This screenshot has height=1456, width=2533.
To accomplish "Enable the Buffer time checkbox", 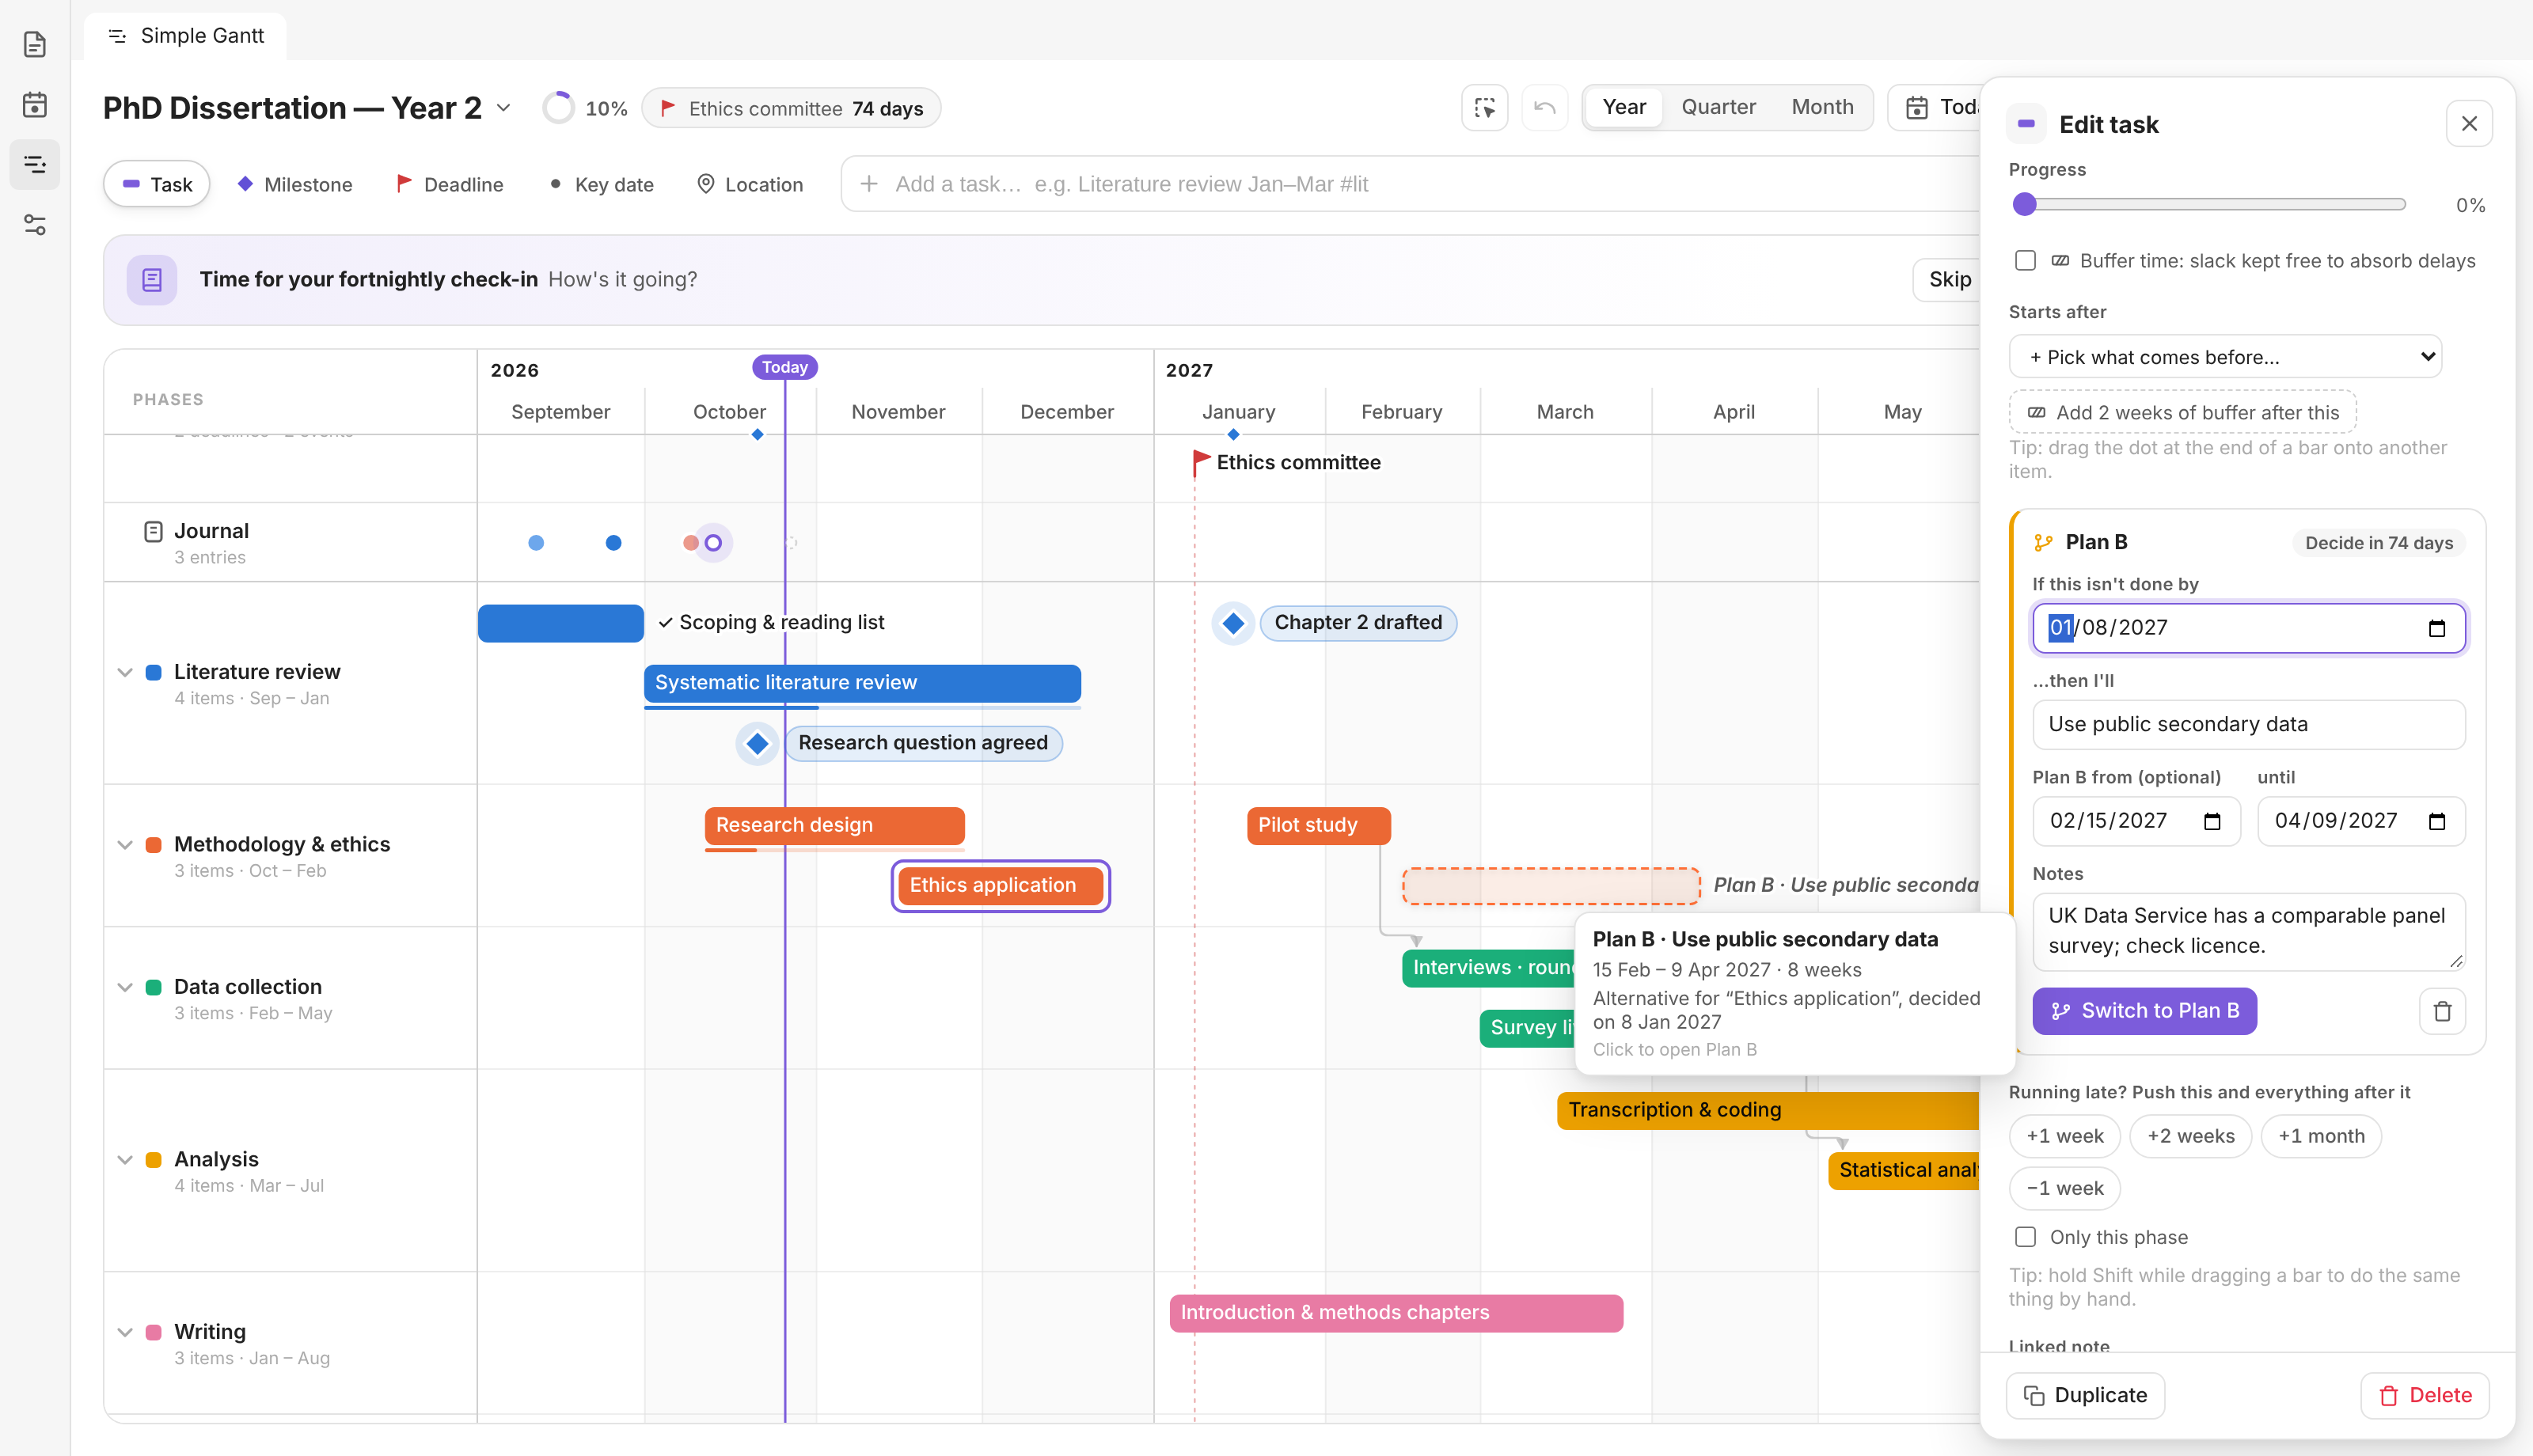I will [2025, 261].
